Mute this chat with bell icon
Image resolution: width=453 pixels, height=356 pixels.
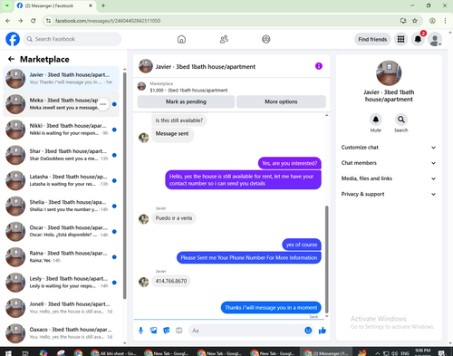coord(376,120)
